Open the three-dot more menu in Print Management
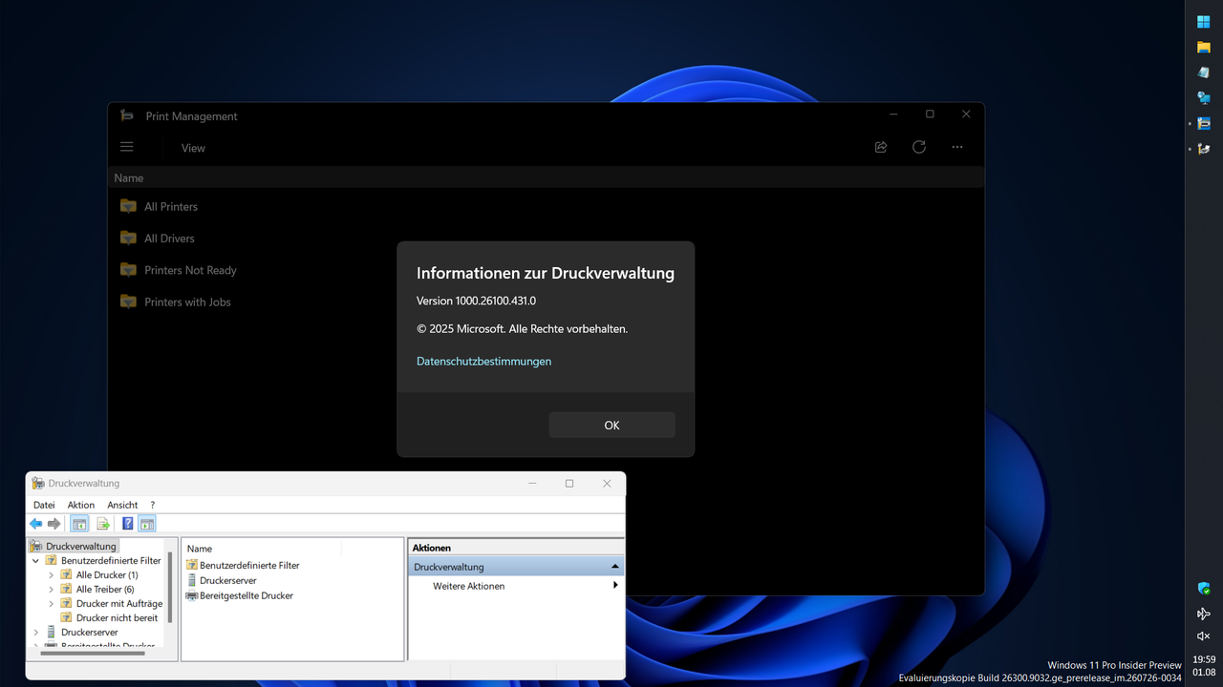The image size is (1223, 687). point(957,147)
